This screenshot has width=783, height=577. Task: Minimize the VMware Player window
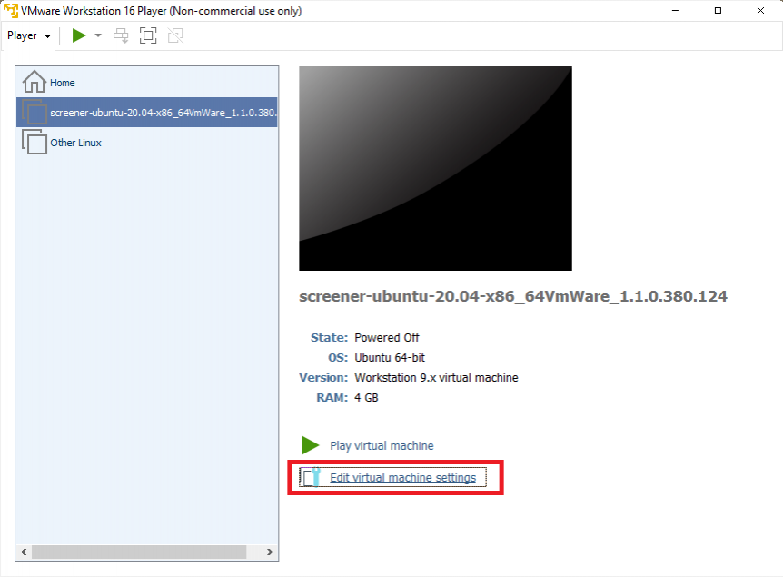675,11
